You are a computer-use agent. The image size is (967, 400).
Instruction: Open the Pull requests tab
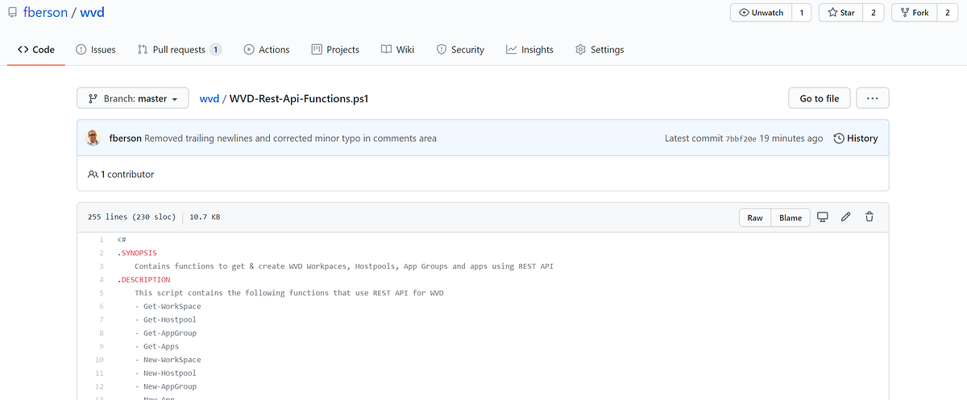179,49
